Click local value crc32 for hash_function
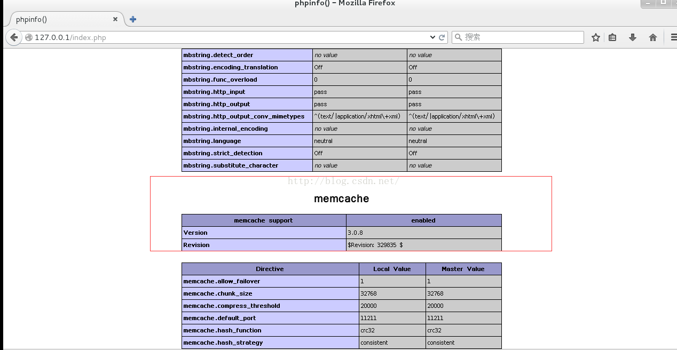Viewport: 677px width, 350px height. click(368, 330)
